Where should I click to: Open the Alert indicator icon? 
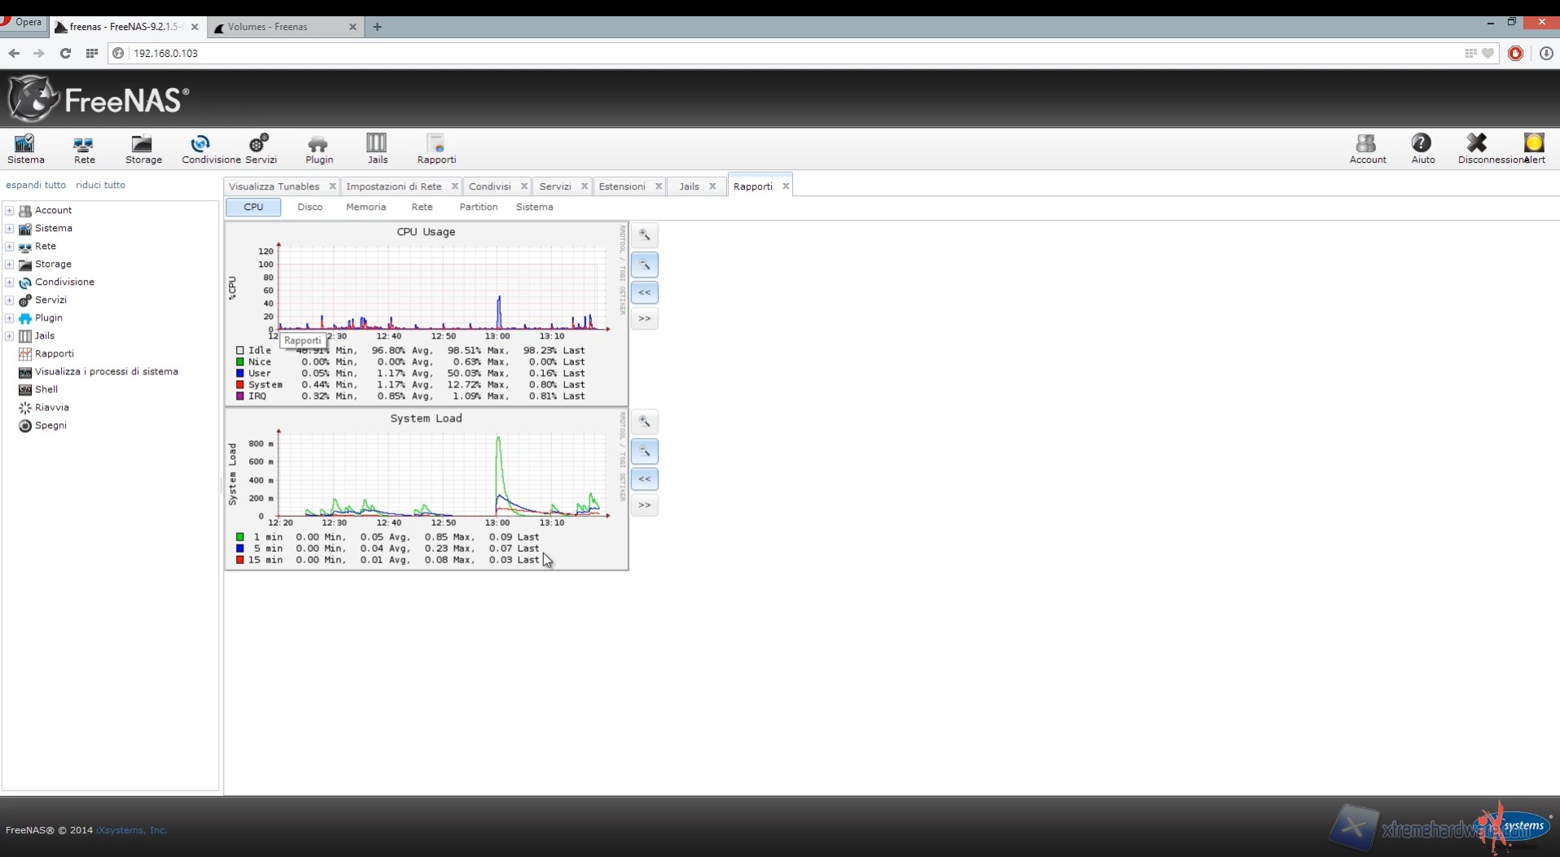(x=1533, y=149)
